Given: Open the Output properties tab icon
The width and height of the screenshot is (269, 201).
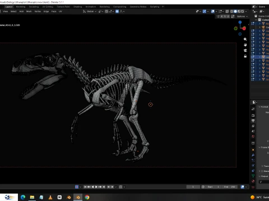Looking at the screenshot, I should pos(253,121).
